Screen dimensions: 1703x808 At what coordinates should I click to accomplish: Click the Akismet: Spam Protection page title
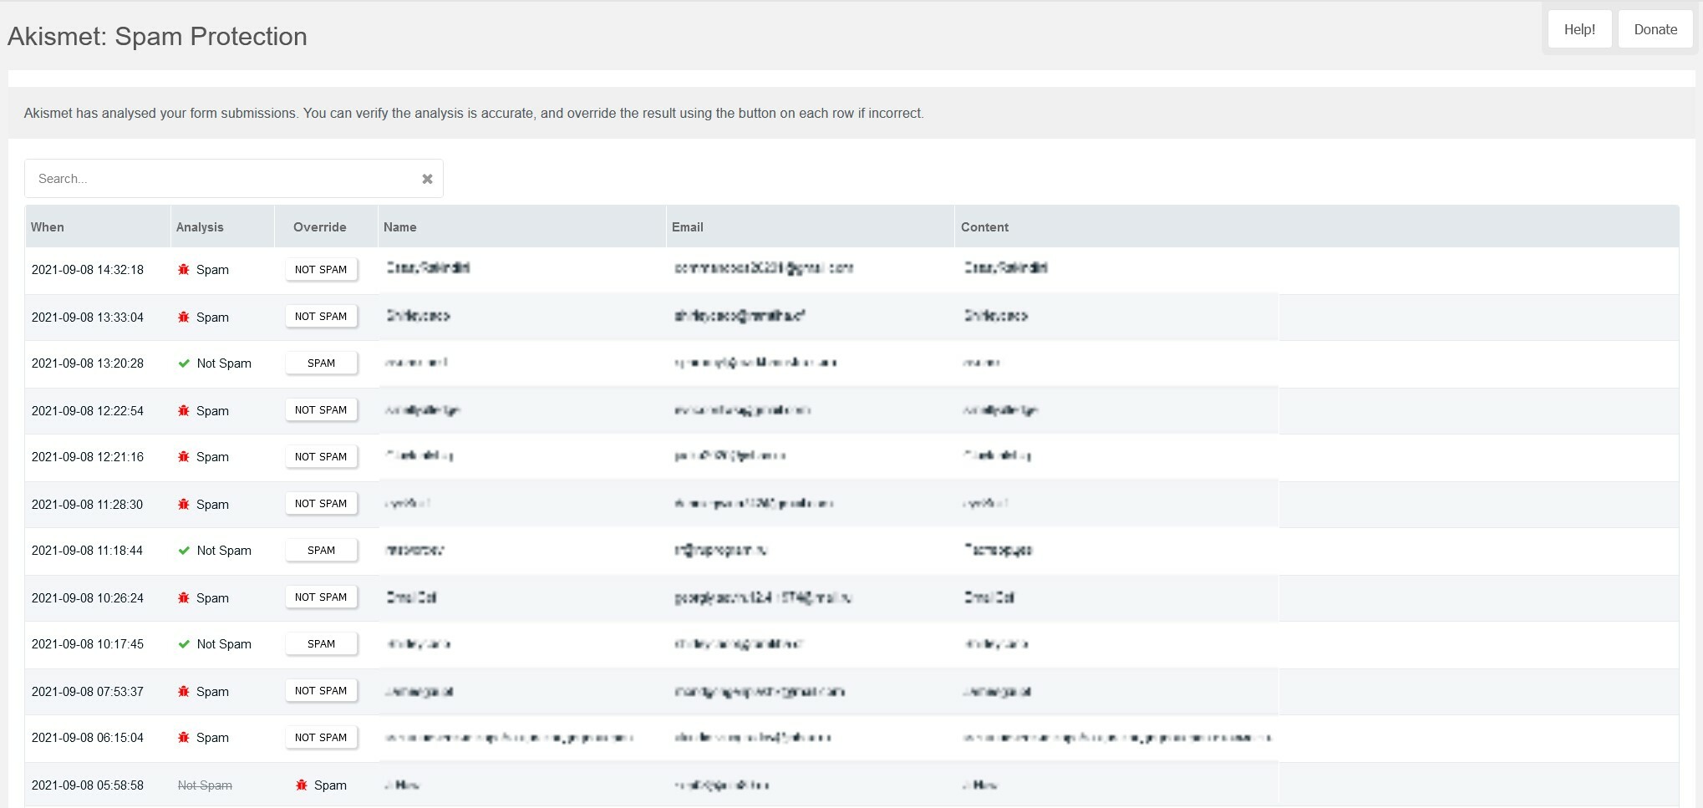[x=157, y=37]
